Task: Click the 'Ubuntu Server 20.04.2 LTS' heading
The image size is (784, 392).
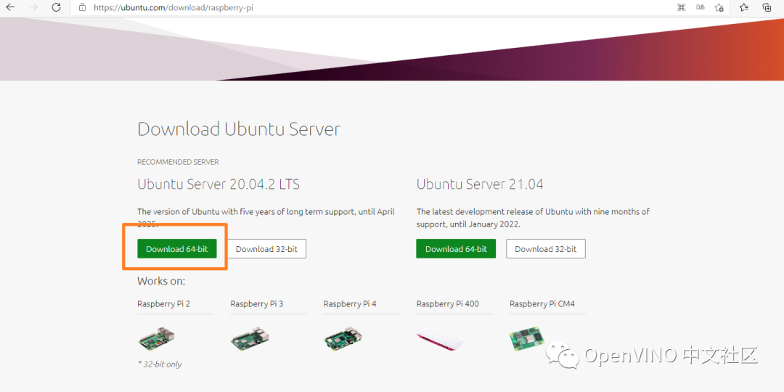Action: point(219,184)
